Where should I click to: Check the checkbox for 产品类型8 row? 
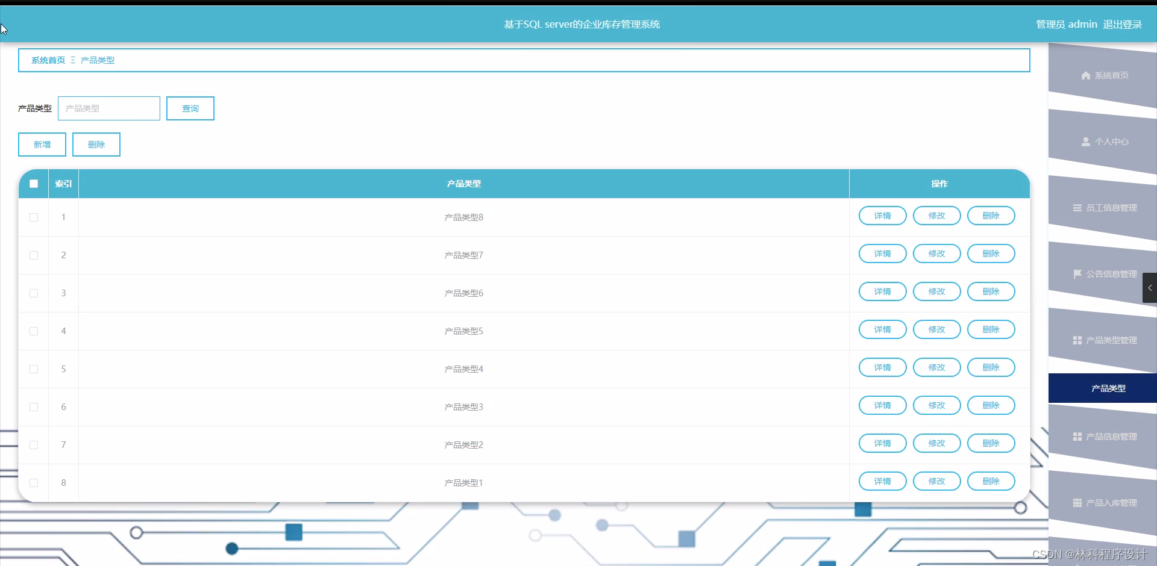click(33, 217)
